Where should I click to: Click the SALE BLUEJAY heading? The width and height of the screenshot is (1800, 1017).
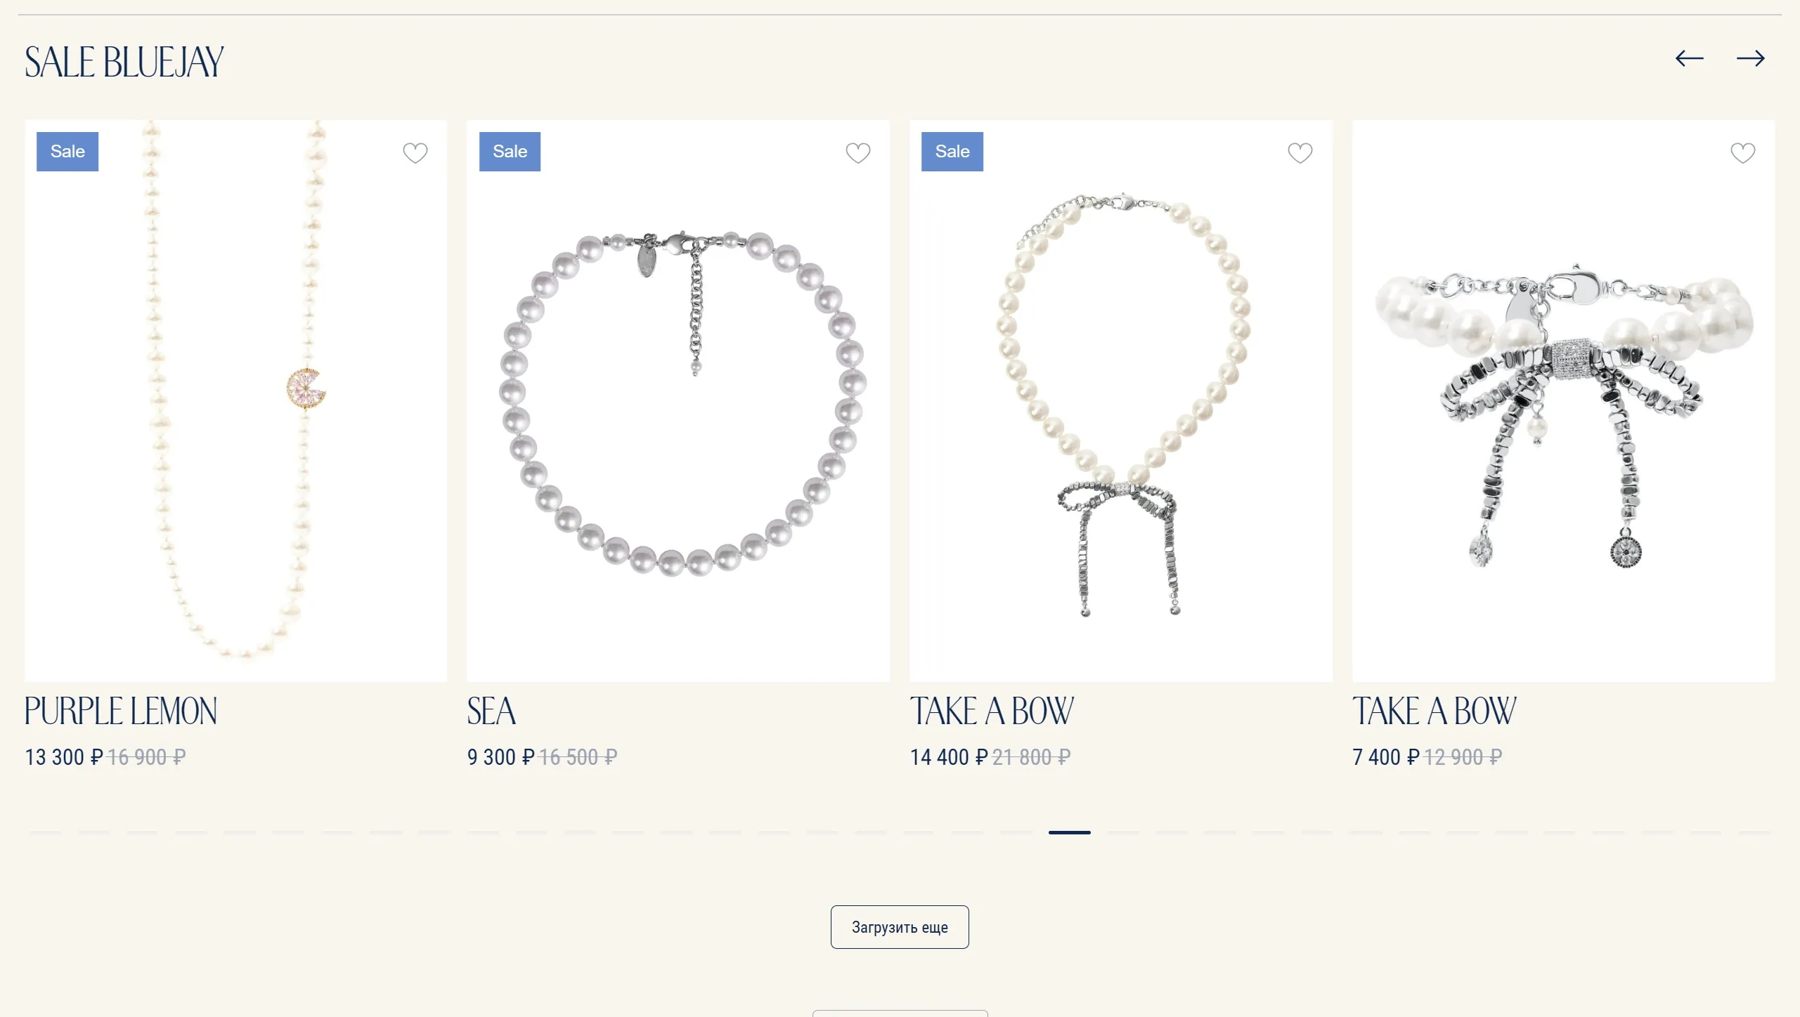click(x=124, y=62)
